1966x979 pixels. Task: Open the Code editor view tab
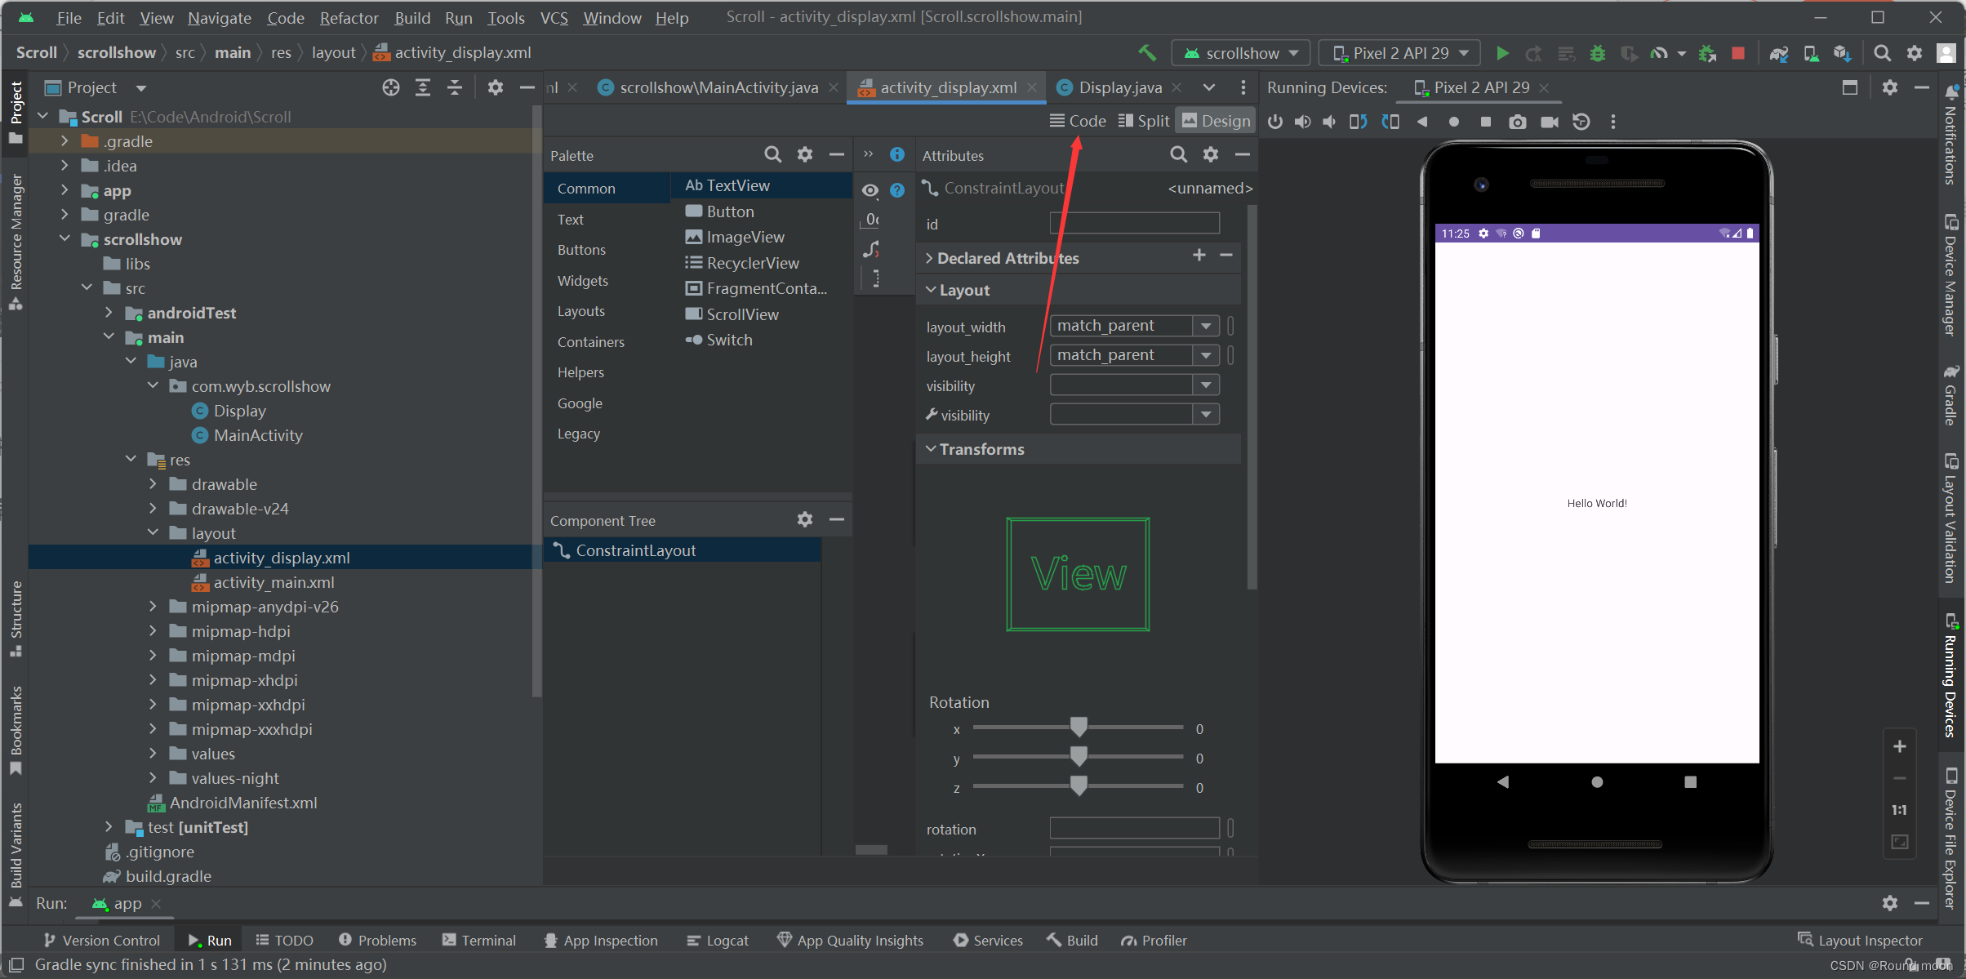click(x=1076, y=122)
